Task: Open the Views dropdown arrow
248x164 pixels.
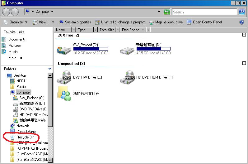Action: 53,22
